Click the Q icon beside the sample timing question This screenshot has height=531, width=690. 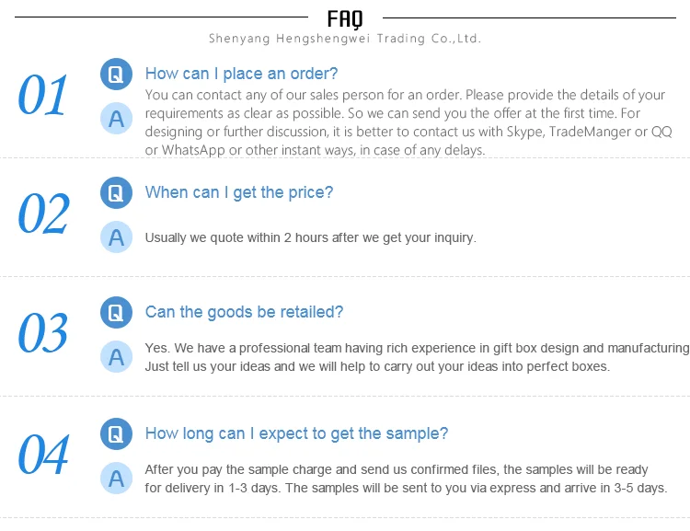(x=116, y=433)
